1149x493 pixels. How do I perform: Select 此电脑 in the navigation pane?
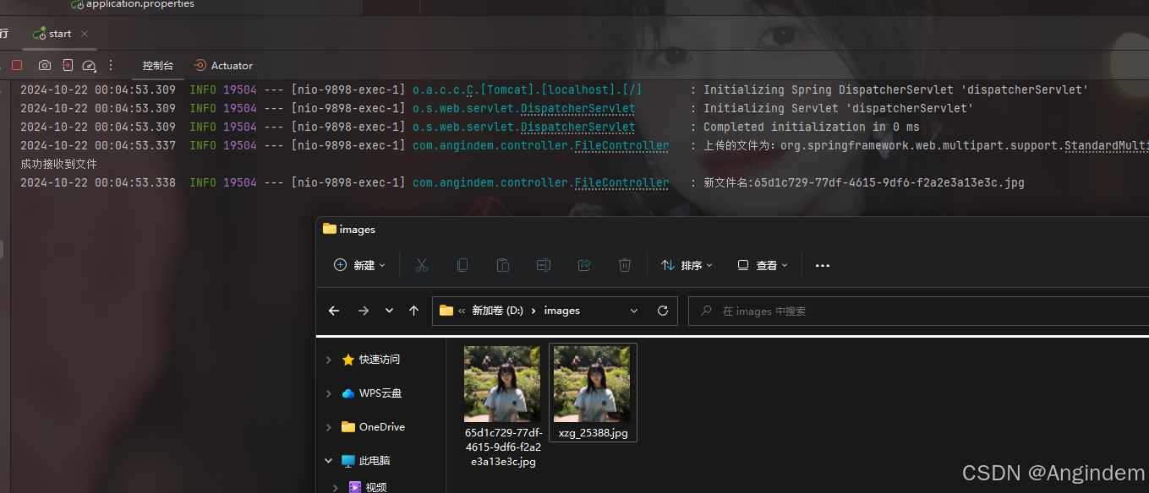[365, 461]
